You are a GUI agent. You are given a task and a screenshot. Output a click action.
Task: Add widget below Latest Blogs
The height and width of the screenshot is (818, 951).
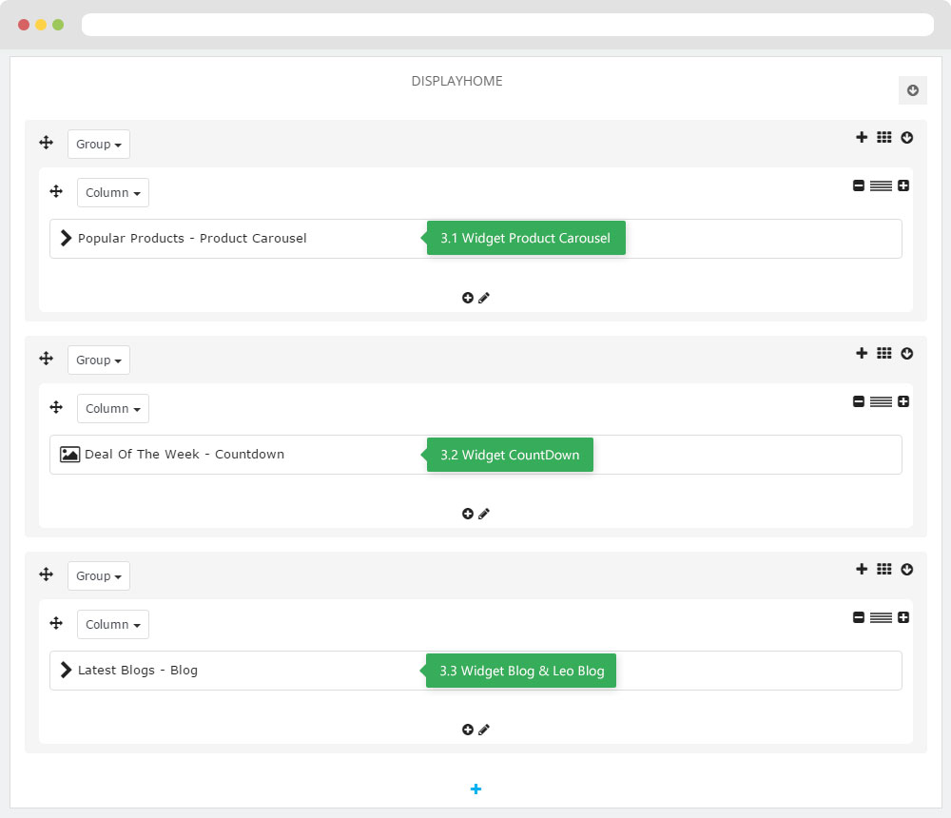coord(468,730)
